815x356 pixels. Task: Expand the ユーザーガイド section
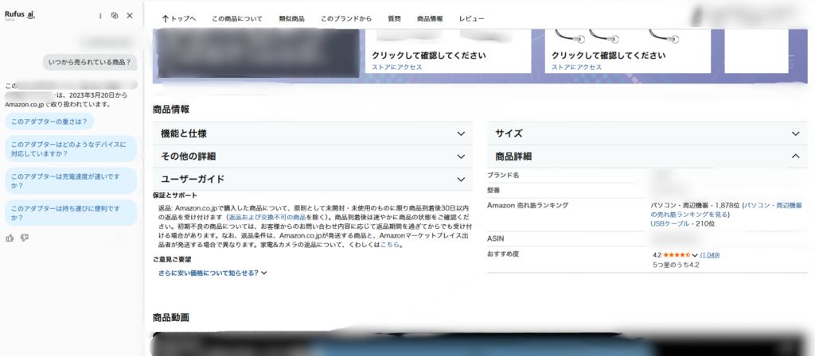point(461,180)
